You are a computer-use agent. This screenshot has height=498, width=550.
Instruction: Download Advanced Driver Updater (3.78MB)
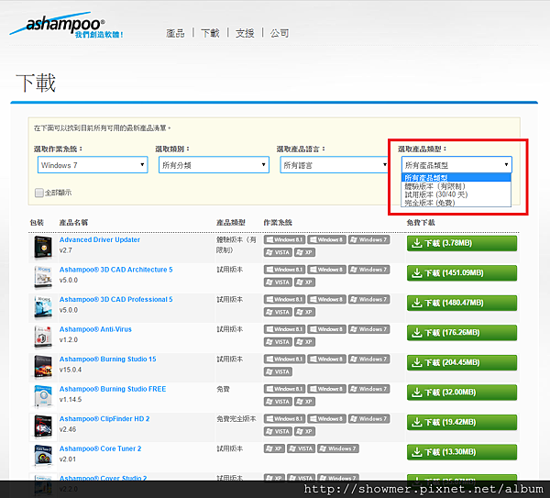(462, 243)
